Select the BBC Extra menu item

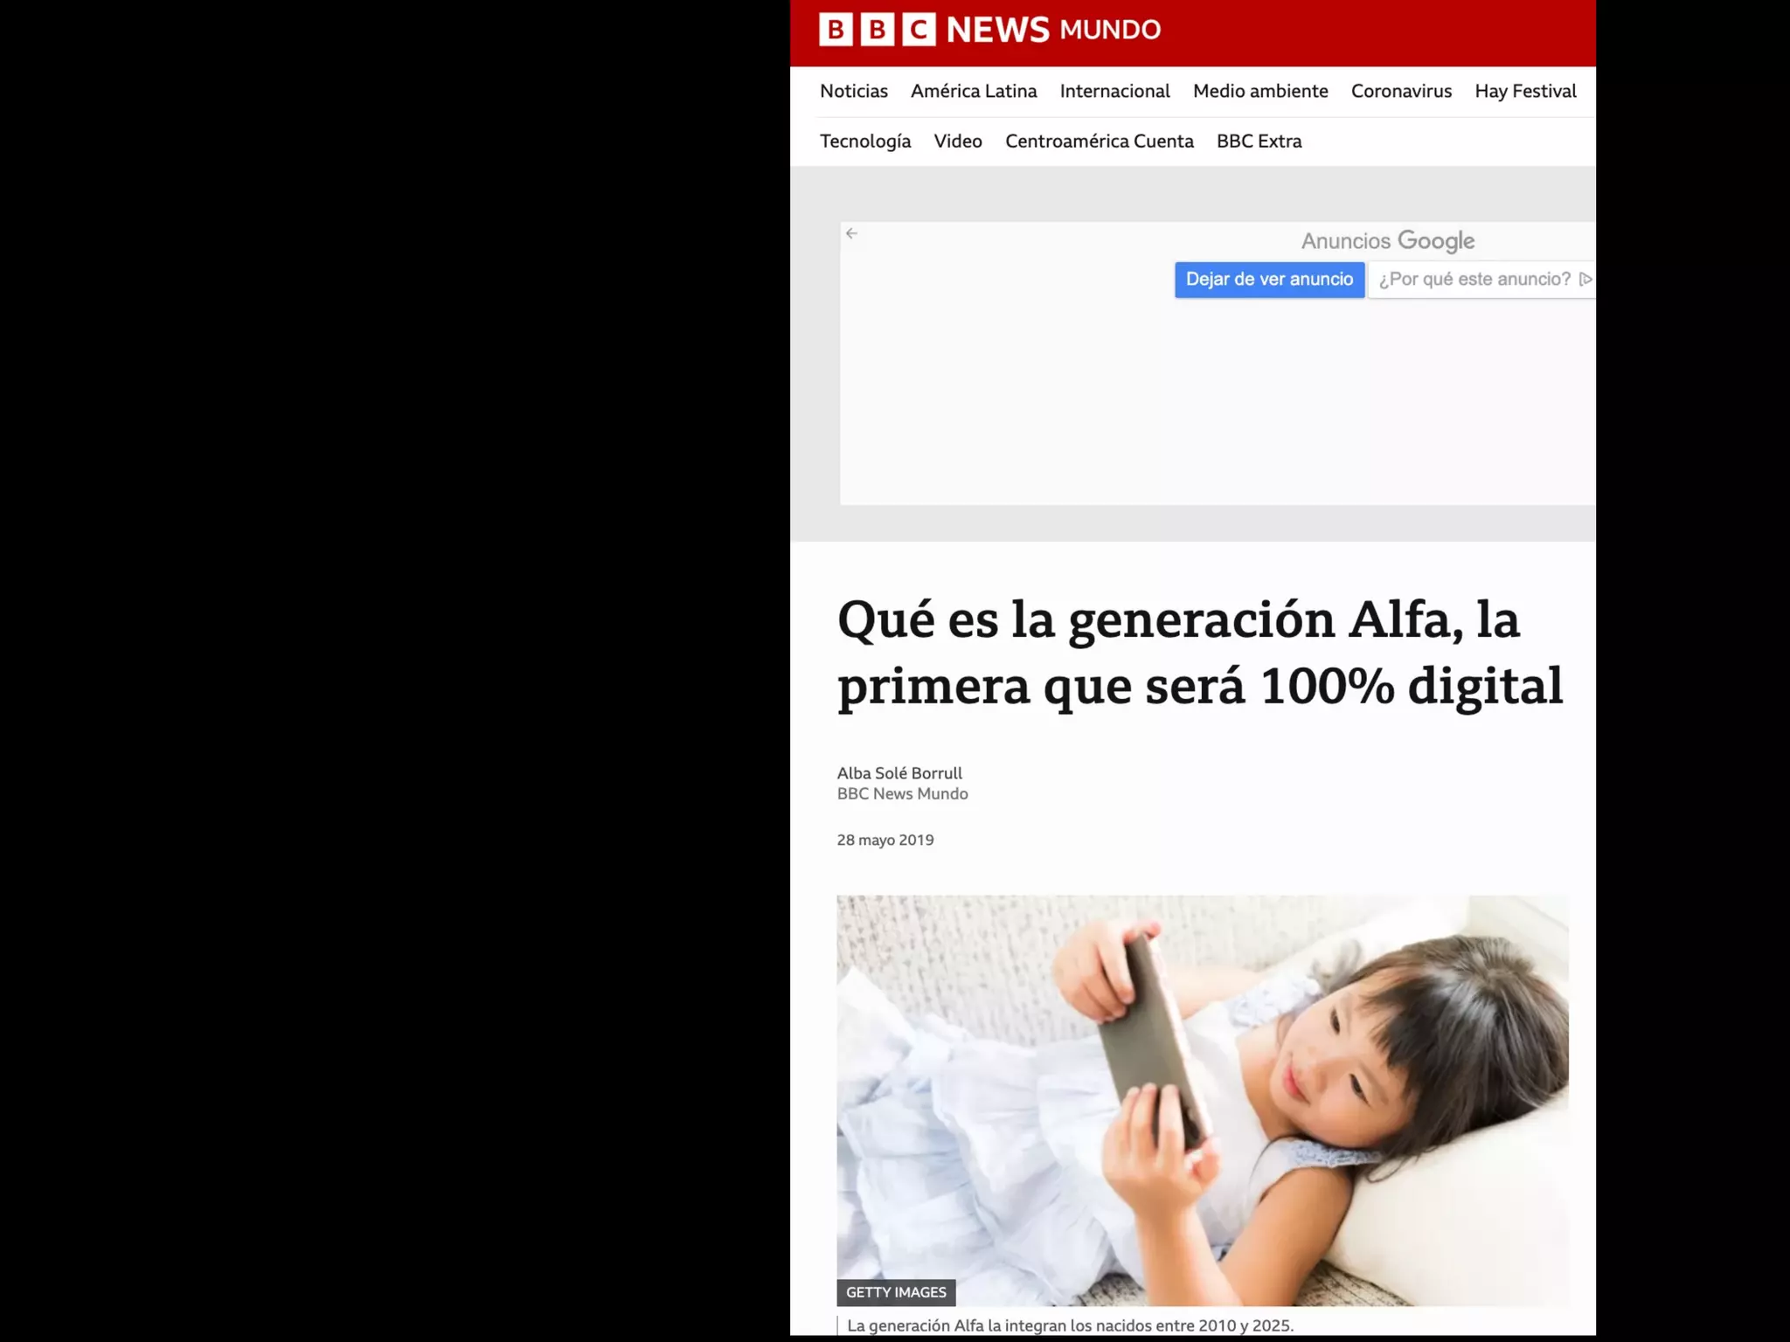pyautogui.click(x=1259, y=142)
